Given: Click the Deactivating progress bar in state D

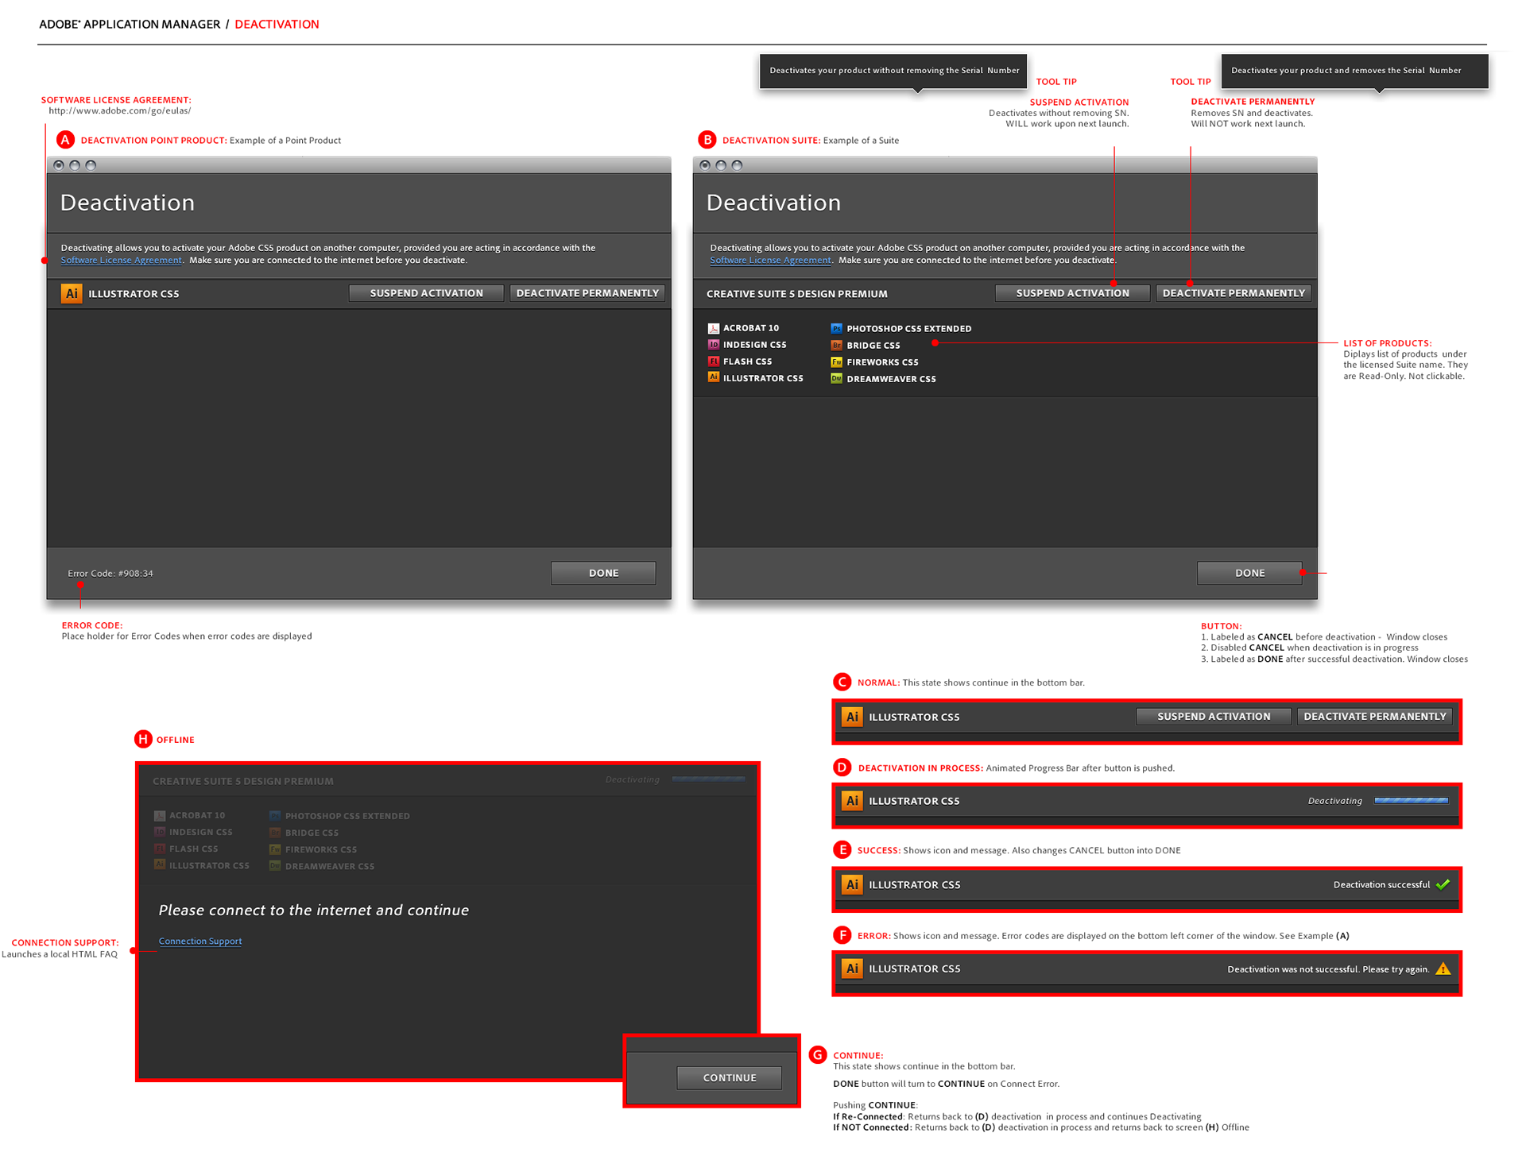Looking at the screenshot, I should click(x=1411, y=801).
